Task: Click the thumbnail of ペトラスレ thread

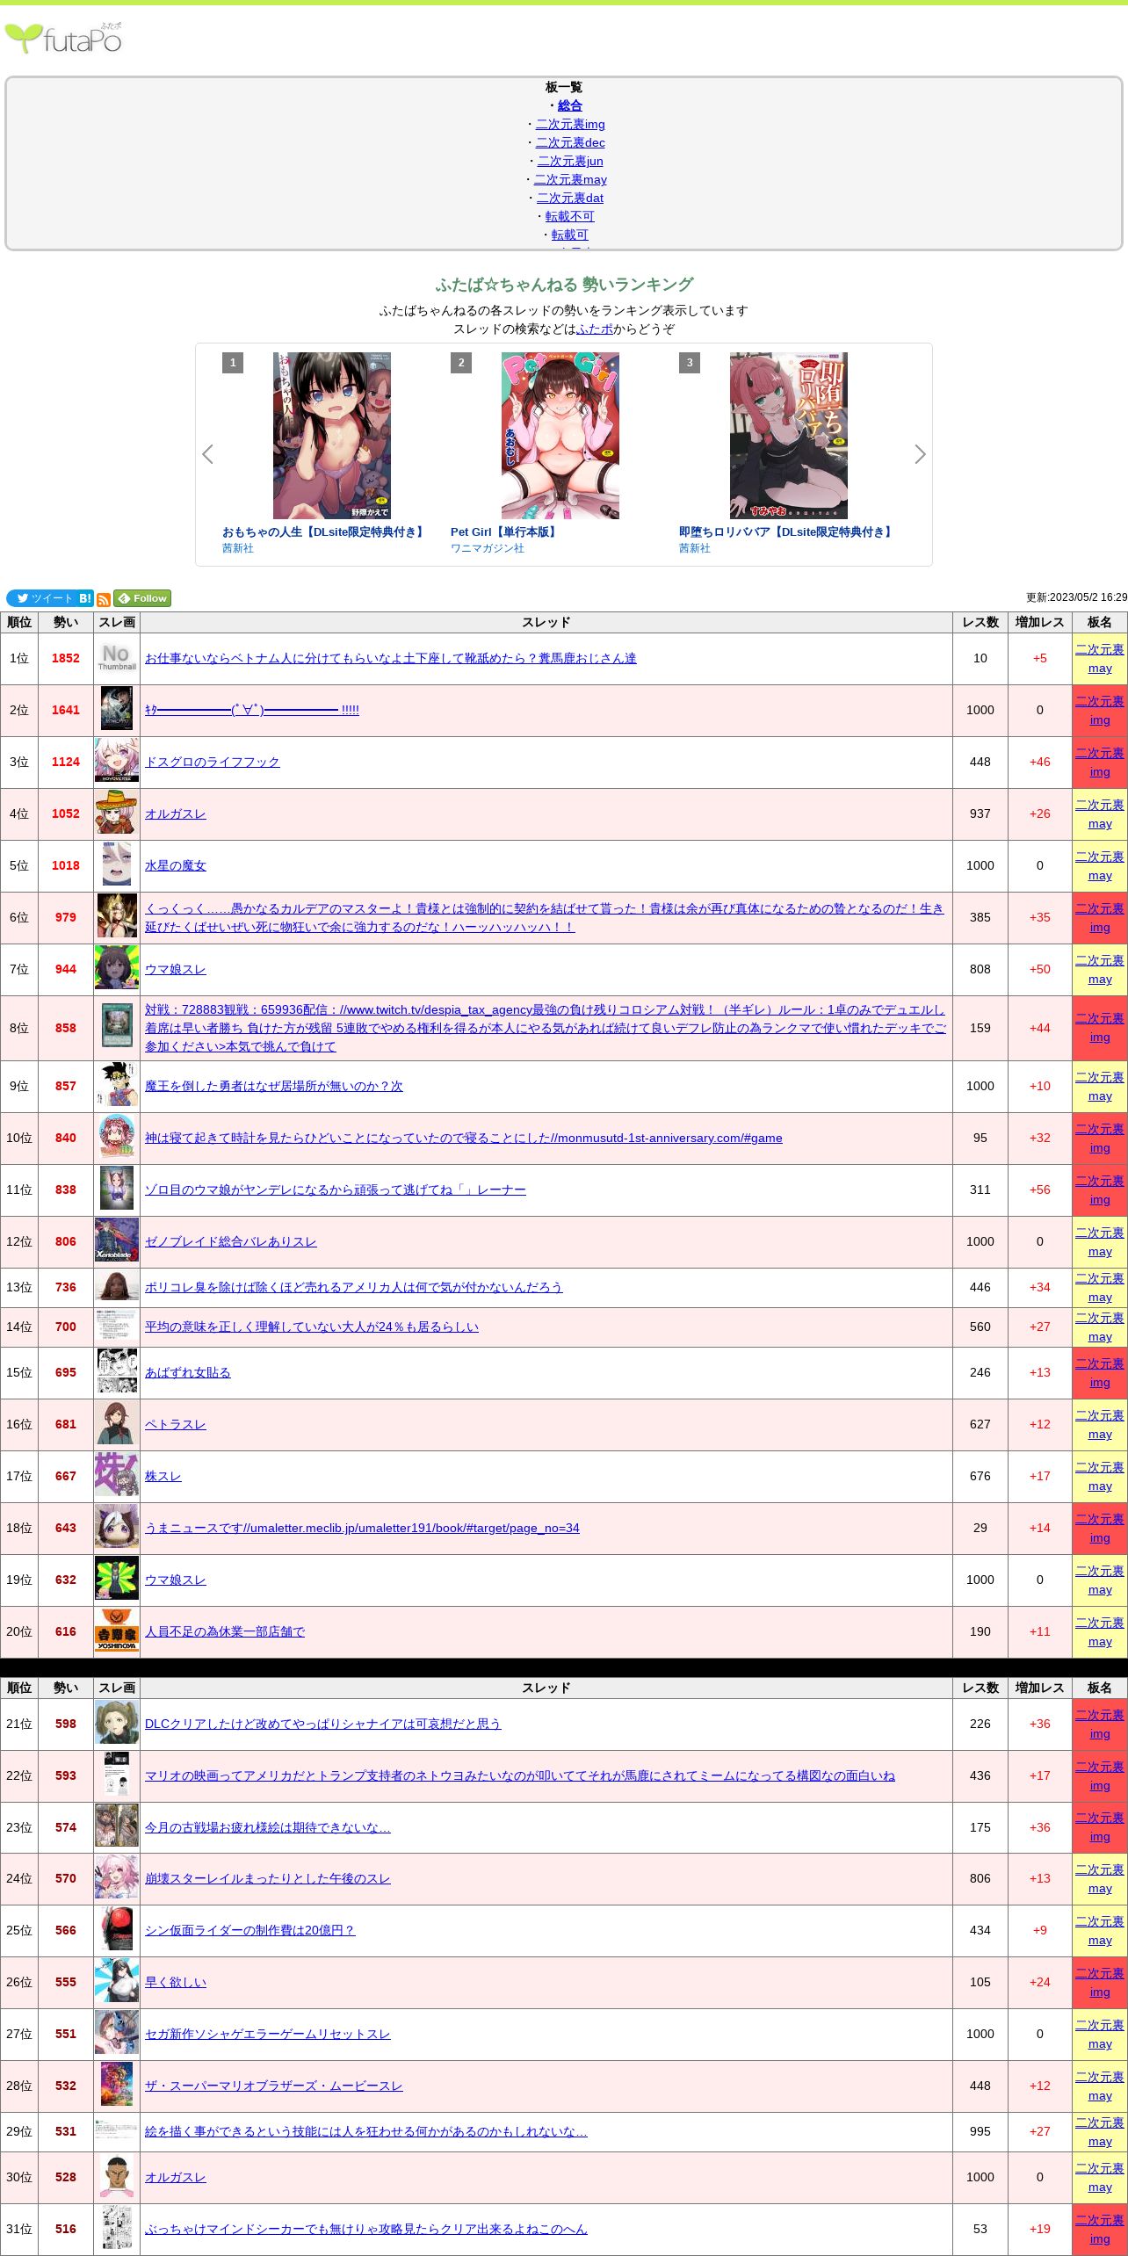Action: (x=117, y=1424)
